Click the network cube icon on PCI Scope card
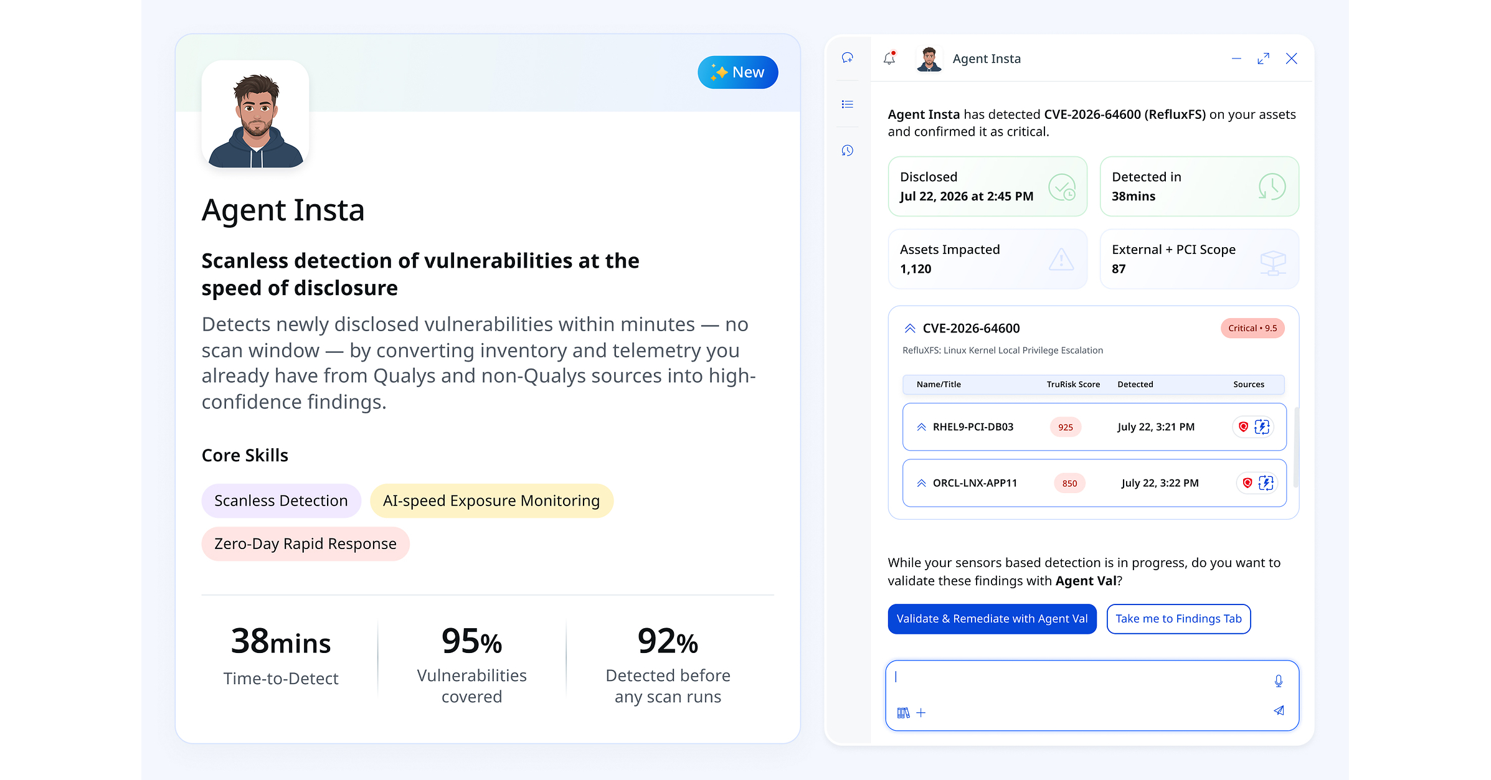The image size is (1491, 780). coord(1273,261)
